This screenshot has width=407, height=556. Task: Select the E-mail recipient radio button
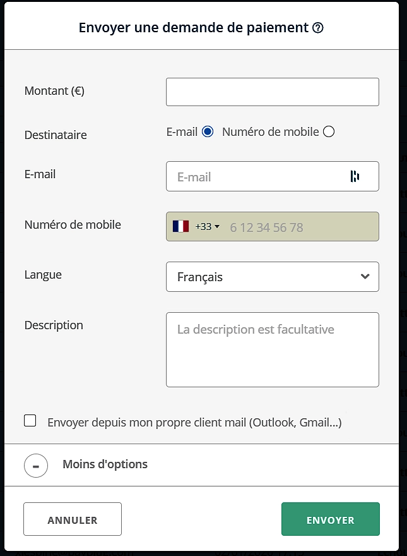click(x=208, y=131)
